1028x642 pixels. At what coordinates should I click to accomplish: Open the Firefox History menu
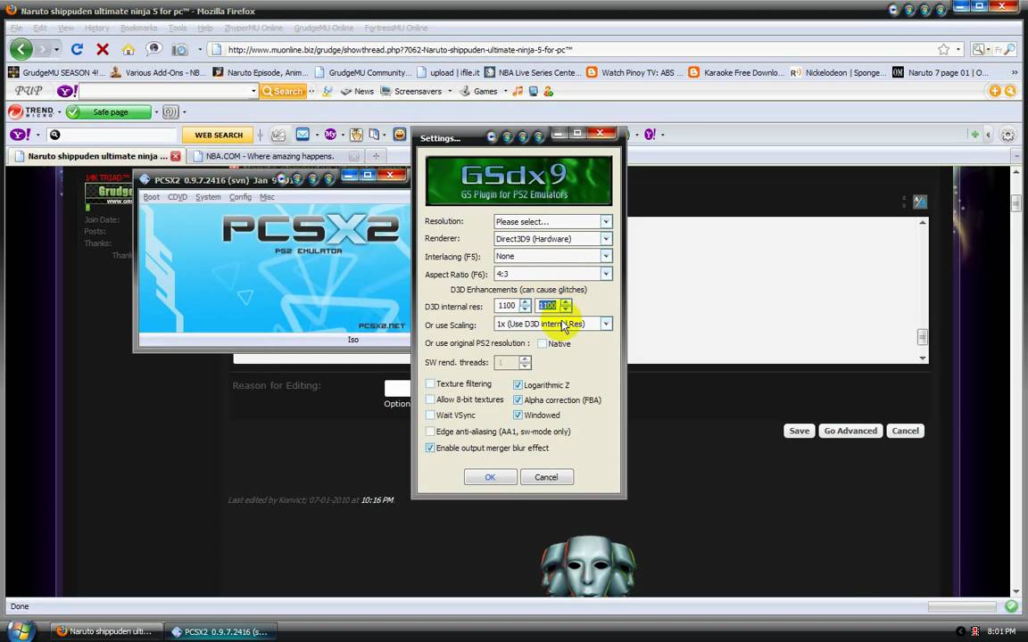click(97, 29)
